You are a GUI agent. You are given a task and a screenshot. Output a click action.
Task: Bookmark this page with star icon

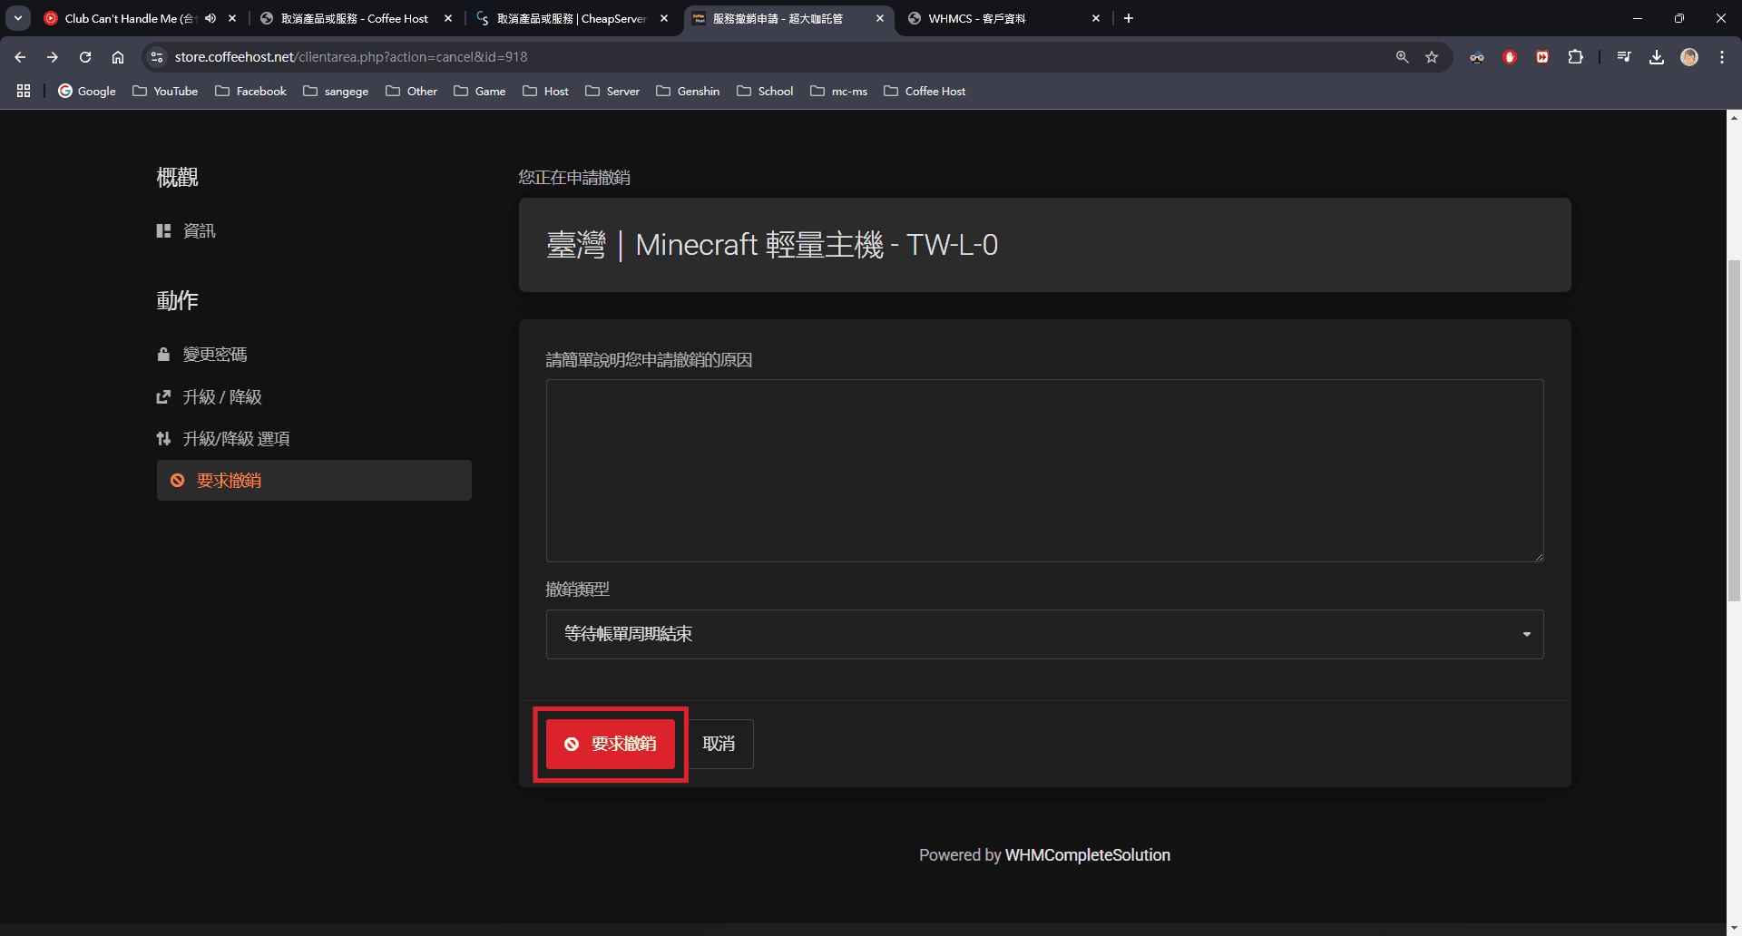(x=1432, y=57)
